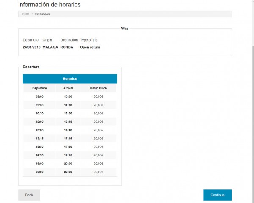Click the 13:45 arrival time
The width and height of the screenshot is (254, 203).
click(x=68, y=122)
